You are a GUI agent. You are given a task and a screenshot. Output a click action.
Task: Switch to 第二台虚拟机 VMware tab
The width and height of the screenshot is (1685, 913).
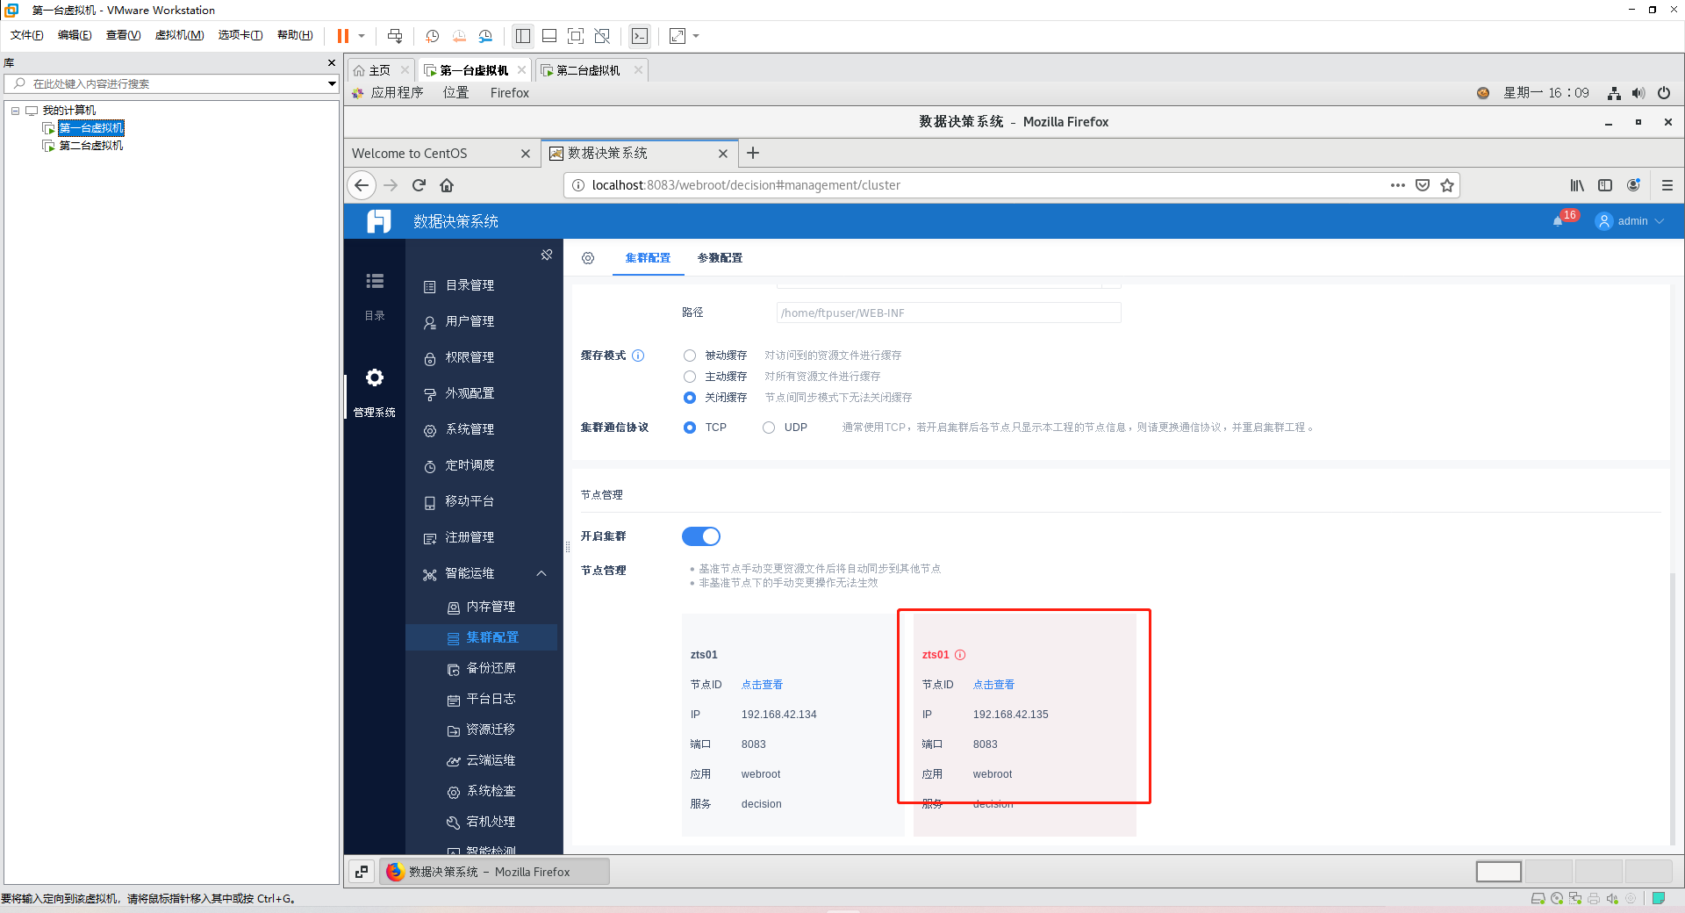point(588,70)
